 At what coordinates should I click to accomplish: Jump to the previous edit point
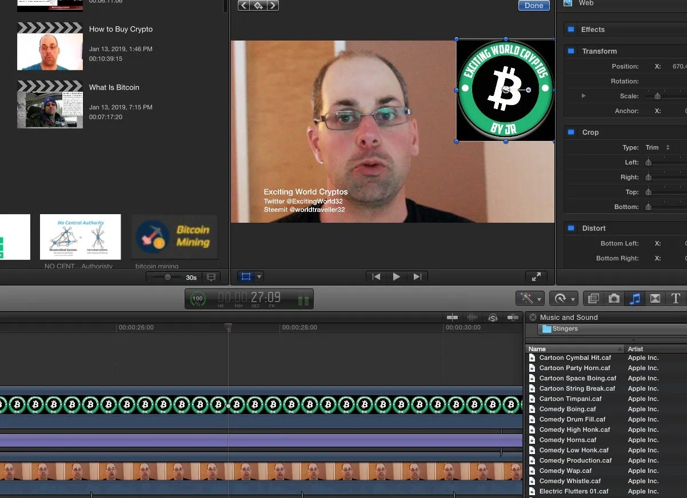click(376, 276)
